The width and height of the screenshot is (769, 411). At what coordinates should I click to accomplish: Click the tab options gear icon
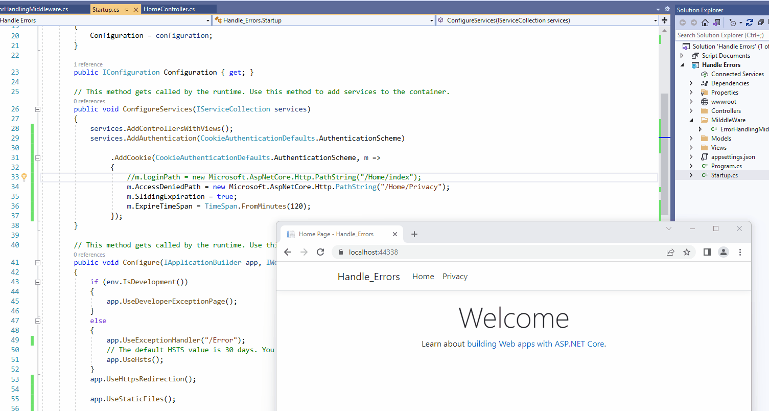(x=667, y=9)
